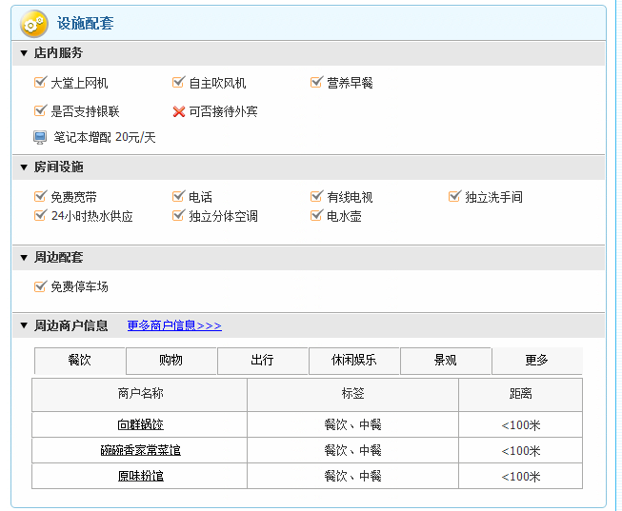The height and width of the screenshot is (511, 622).
Task: Collapse the 房间设施 section
Action: pyautogui.click(x=24, y=167)
